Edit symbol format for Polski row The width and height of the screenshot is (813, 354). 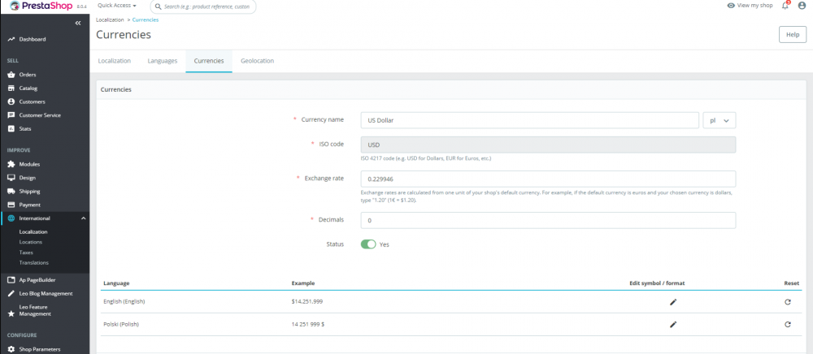click(x=673, y=325)
